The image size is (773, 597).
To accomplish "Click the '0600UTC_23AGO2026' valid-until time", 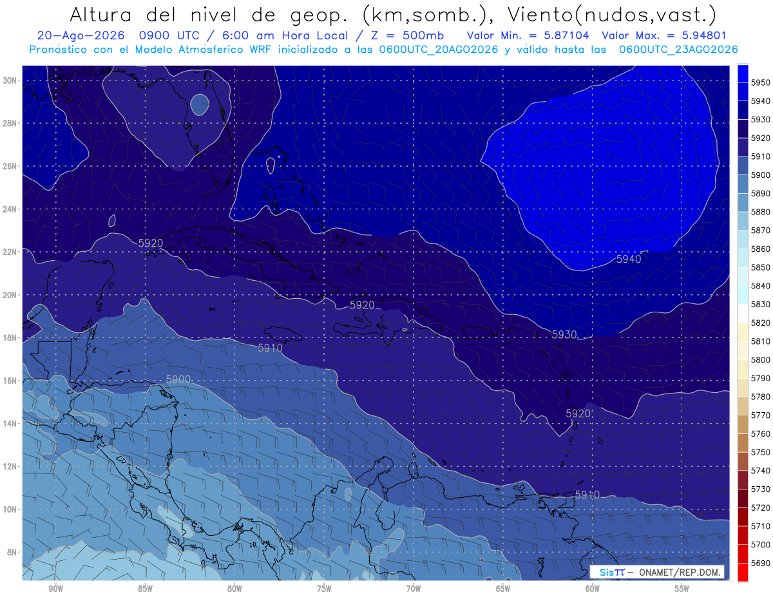I will (x=678, y=49).
